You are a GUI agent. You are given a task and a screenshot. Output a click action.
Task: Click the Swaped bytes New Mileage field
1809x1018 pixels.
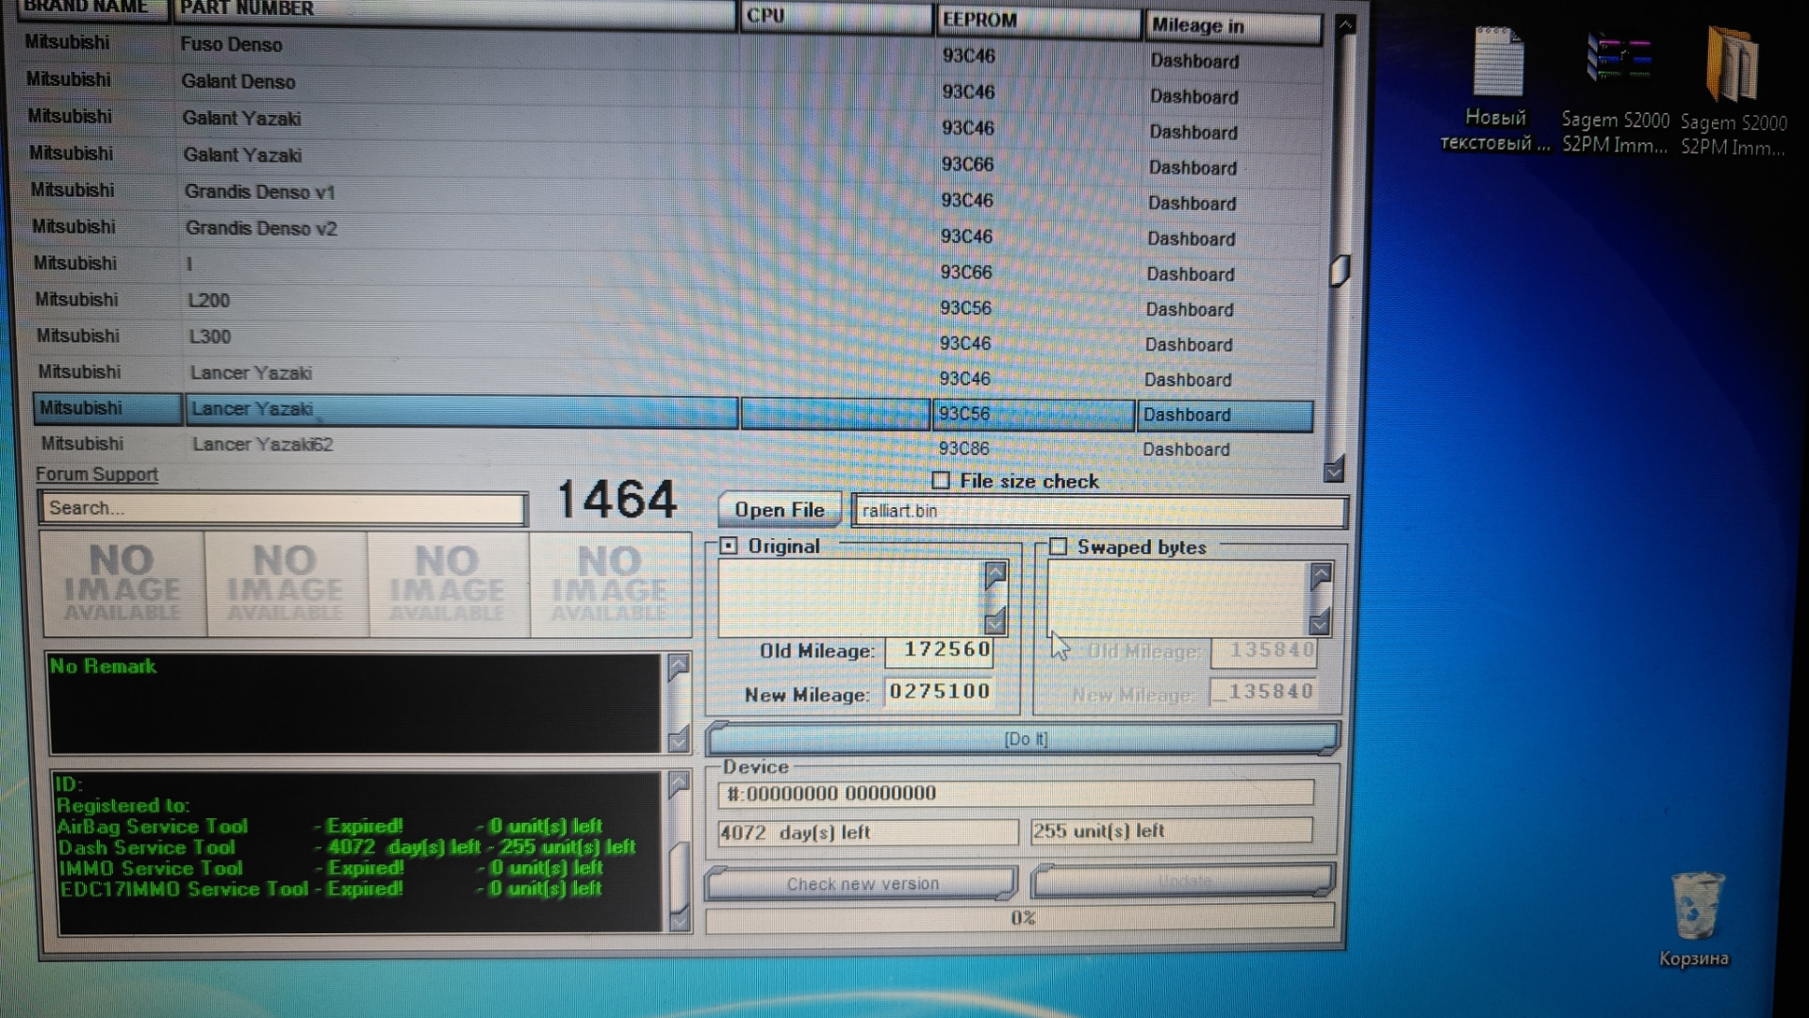pyautogui.click(x=1264, y=692)
